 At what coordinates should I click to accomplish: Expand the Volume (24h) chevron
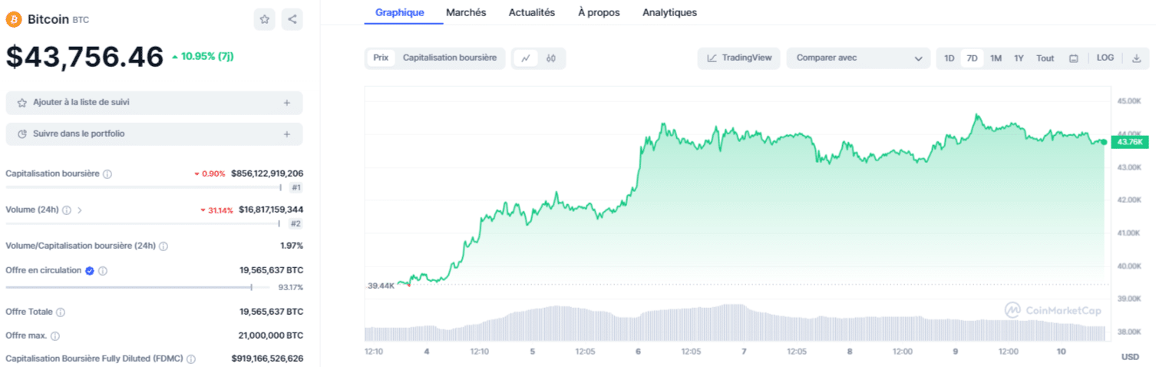[80, 210]
